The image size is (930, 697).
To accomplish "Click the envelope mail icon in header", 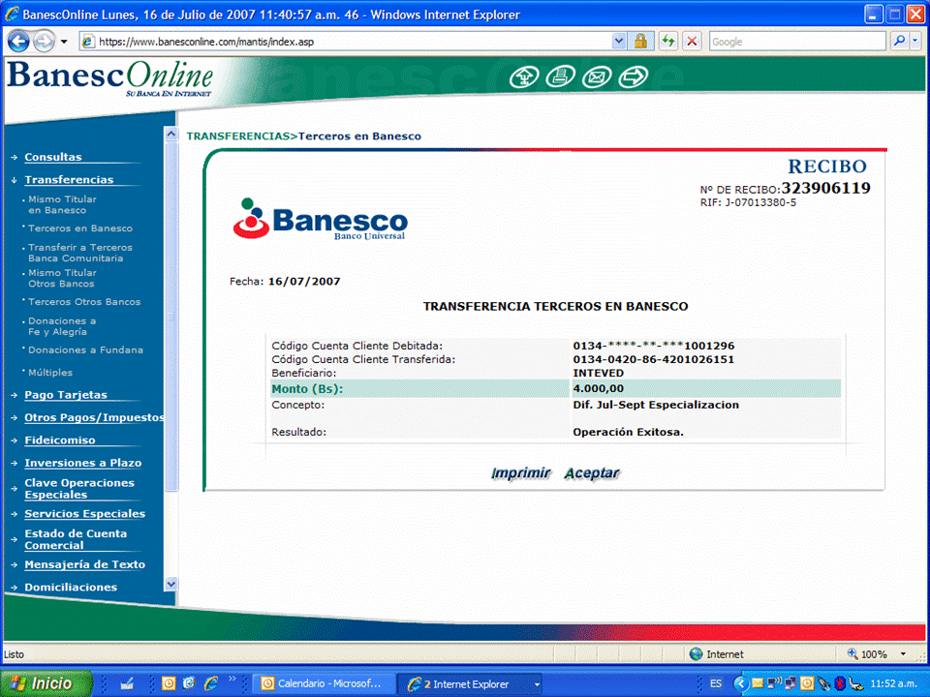I will [597, 76].
